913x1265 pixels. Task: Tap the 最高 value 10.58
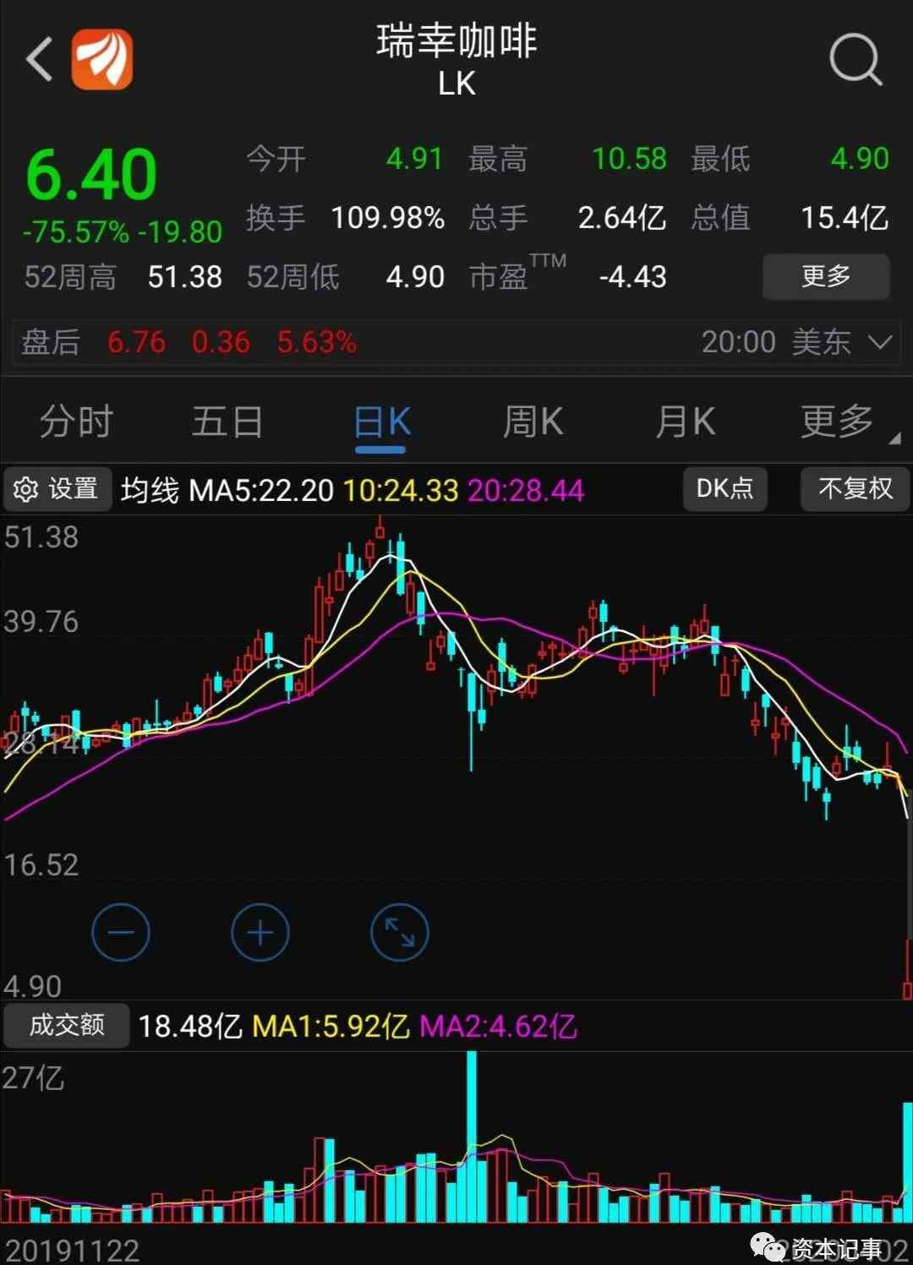click(629, 159)
